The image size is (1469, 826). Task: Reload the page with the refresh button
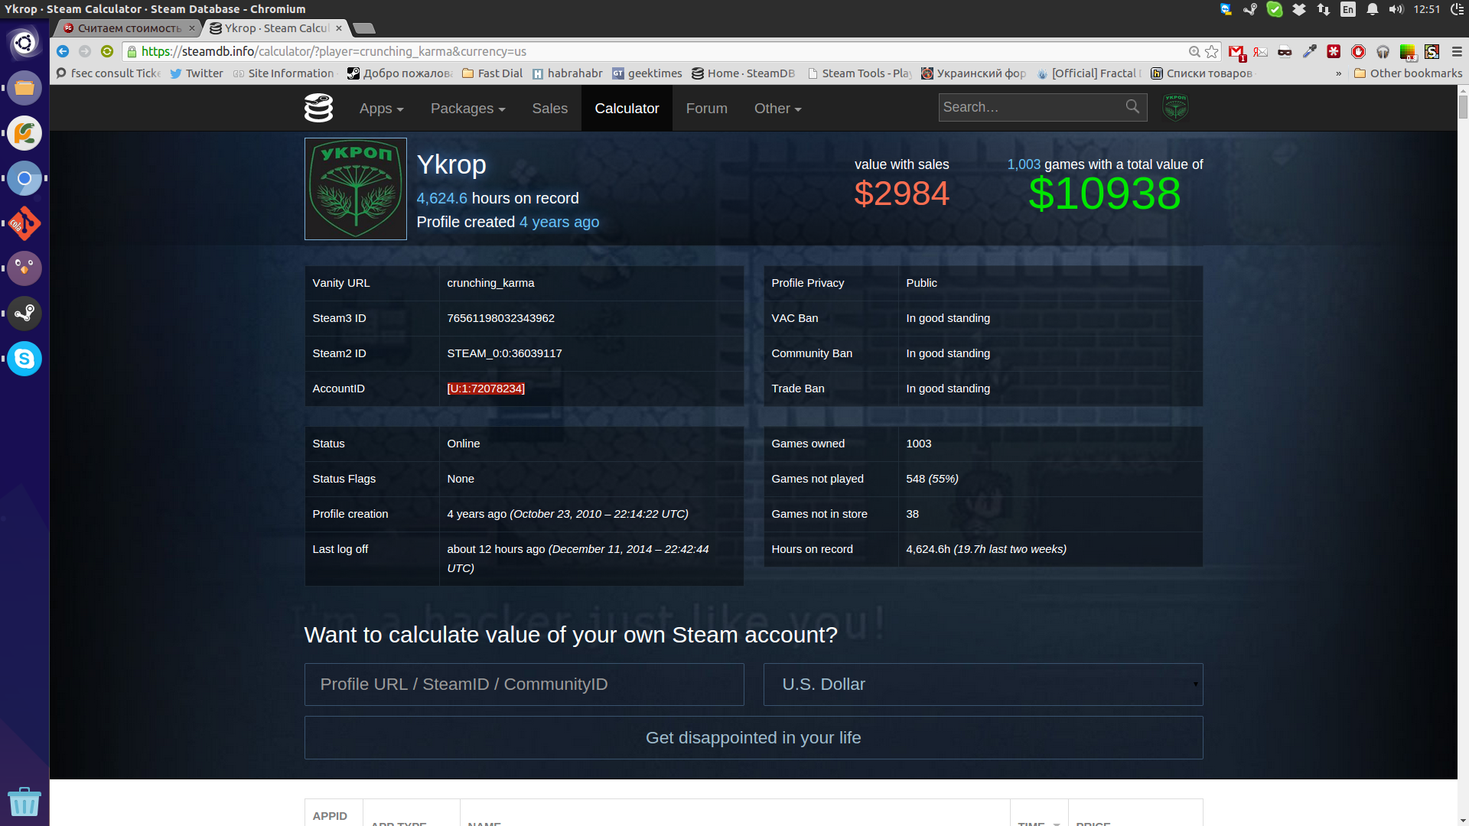[107, 51]
